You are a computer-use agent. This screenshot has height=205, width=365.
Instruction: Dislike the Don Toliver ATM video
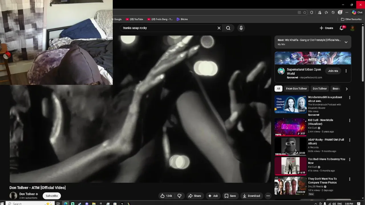tap(179, 196)
